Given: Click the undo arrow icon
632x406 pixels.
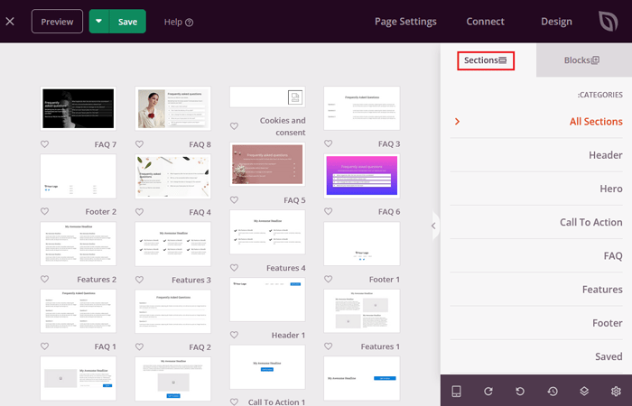Looking at the screenshot, I should point(520,391).
